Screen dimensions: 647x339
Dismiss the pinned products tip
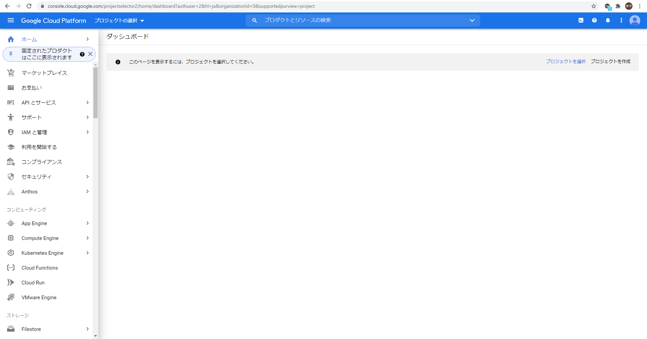point(90,54)
